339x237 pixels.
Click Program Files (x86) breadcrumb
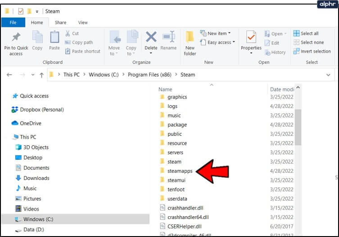149,75
